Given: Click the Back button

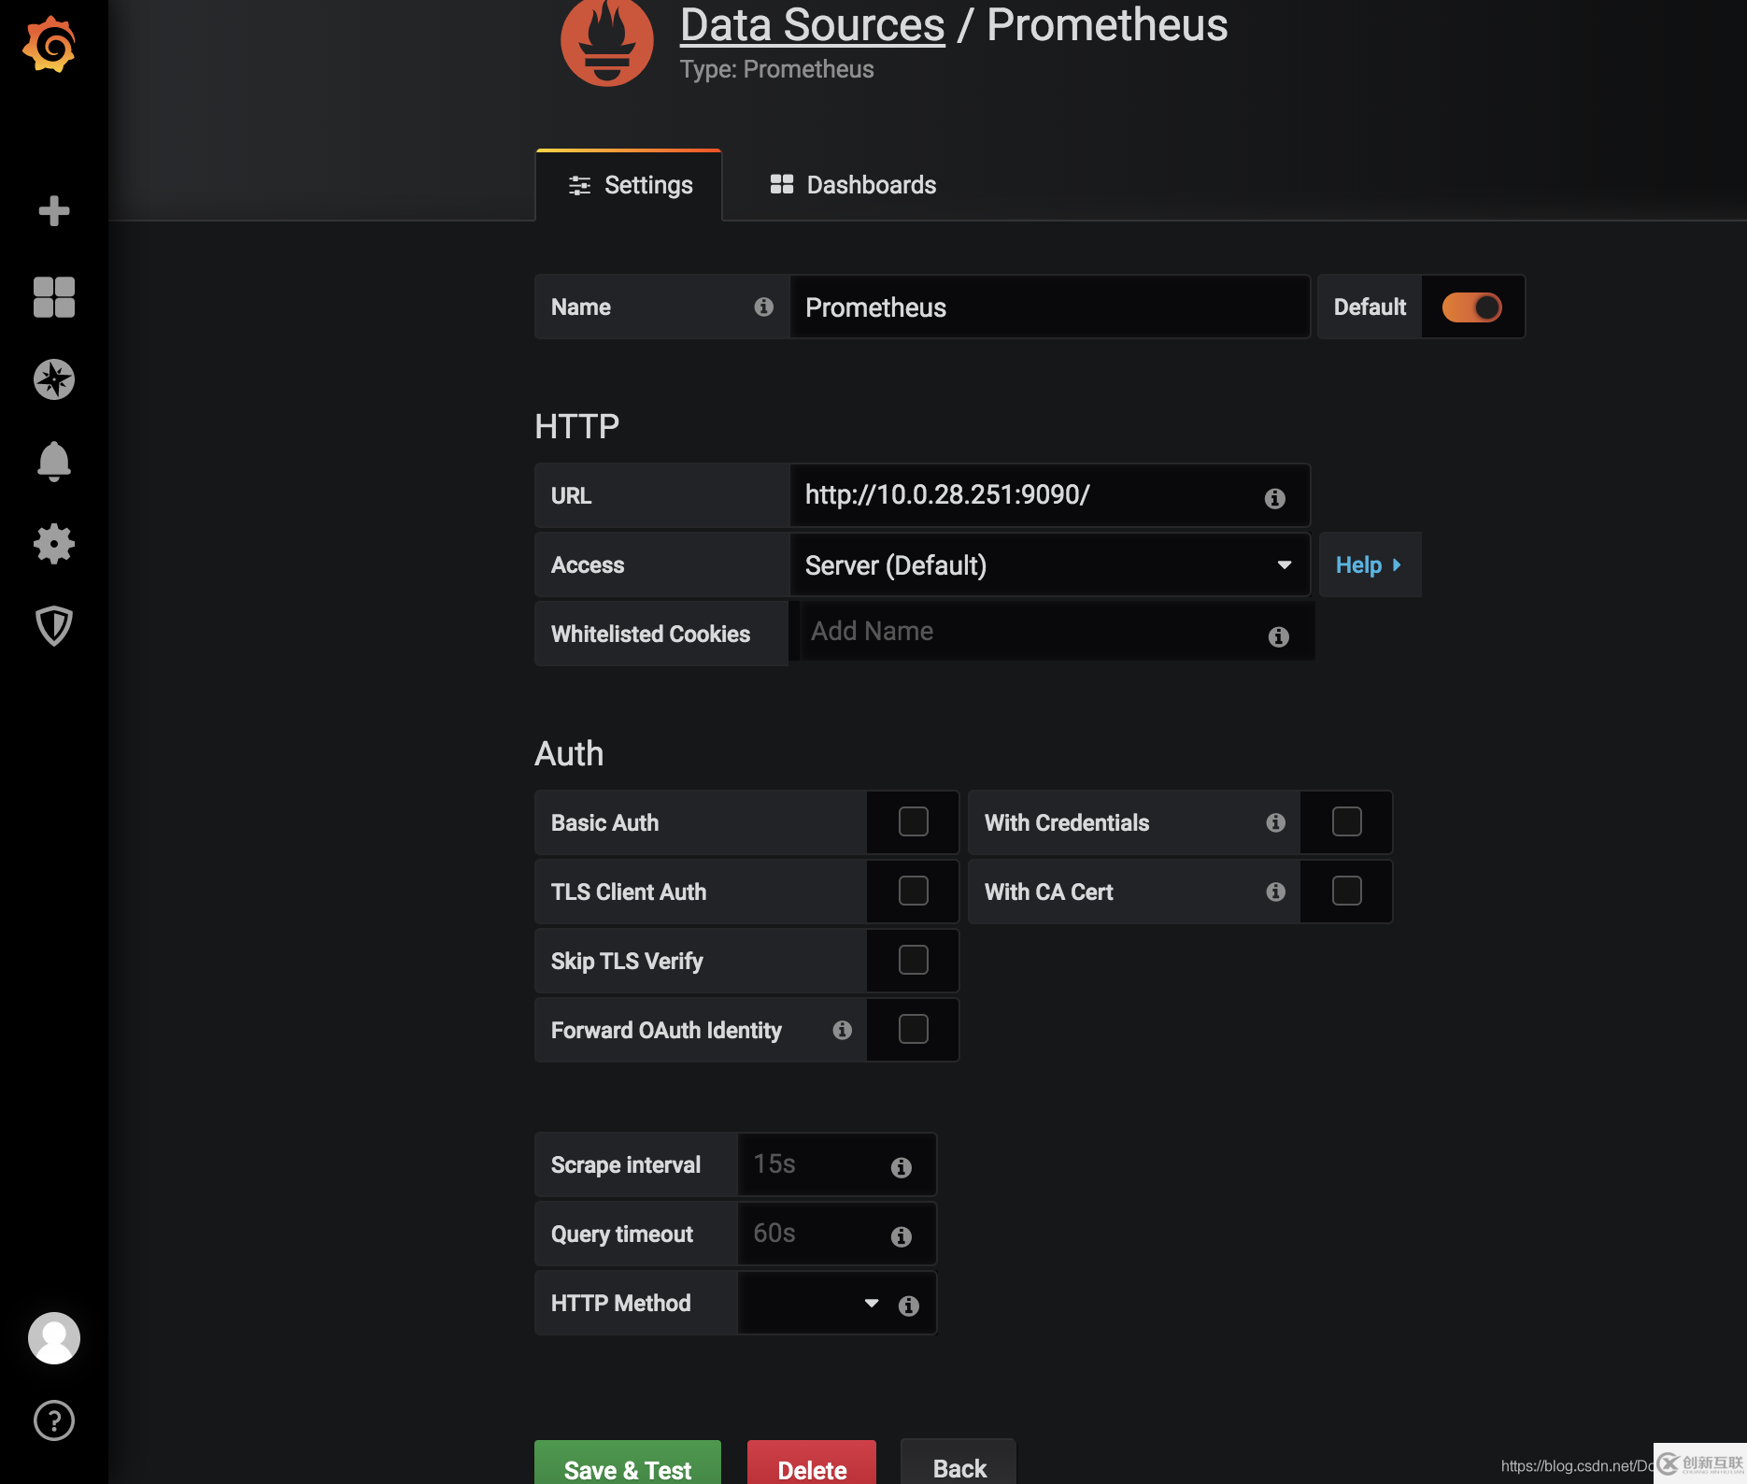Looking at the screenshot, I should tap(959, 1463).
